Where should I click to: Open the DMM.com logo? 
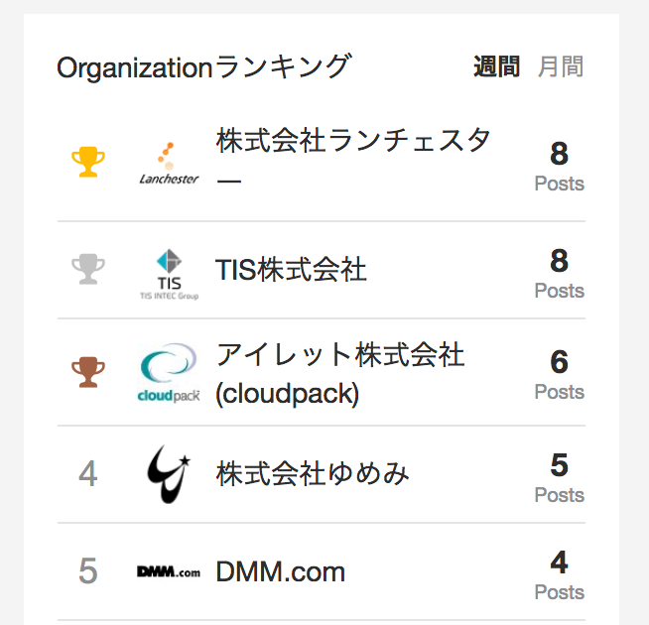pyautogui.click(x=168, y=571)
